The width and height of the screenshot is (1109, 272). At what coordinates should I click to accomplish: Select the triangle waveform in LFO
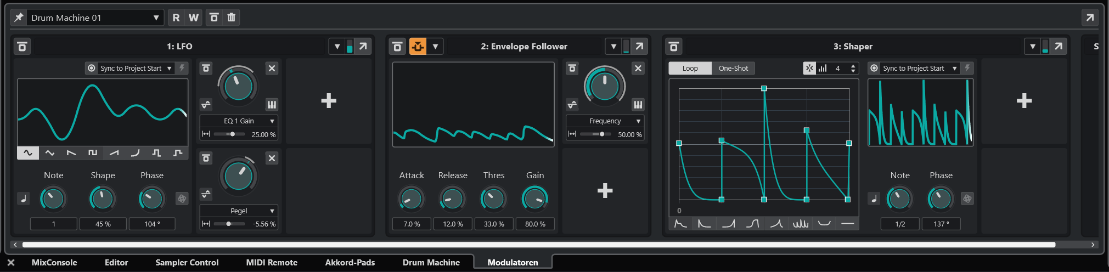49,153
